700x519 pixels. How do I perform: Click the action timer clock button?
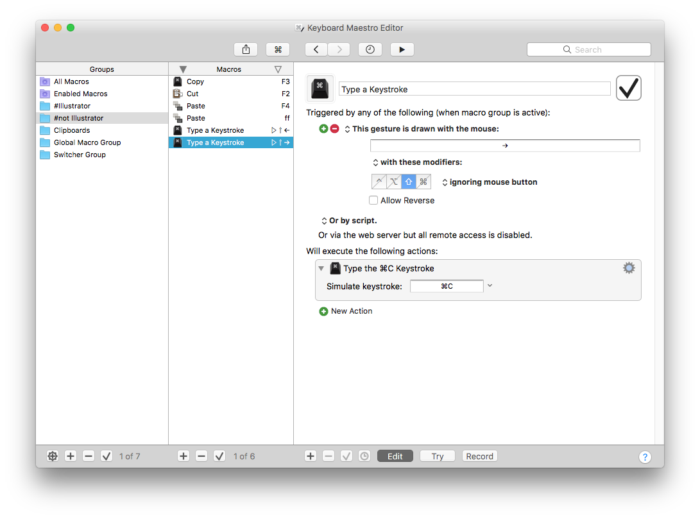(x=364, y=456)
